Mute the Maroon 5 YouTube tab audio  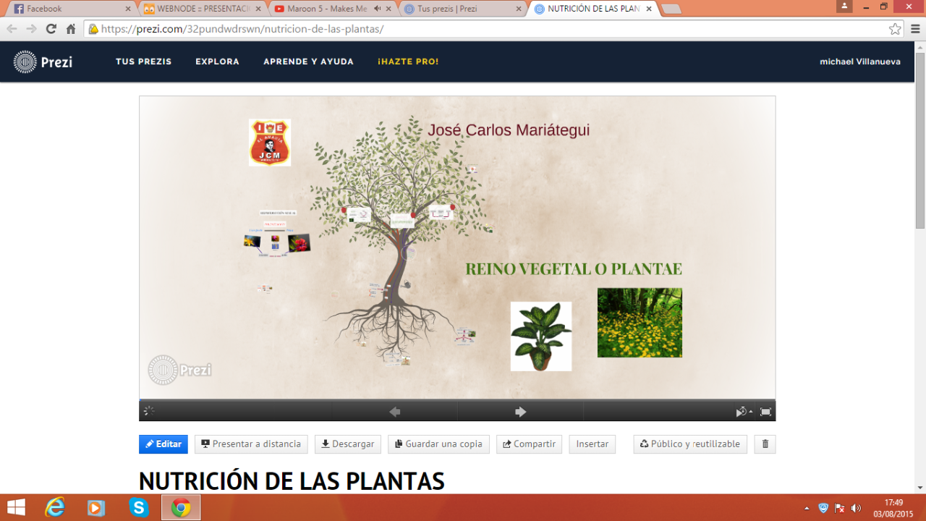pos(377,9)
